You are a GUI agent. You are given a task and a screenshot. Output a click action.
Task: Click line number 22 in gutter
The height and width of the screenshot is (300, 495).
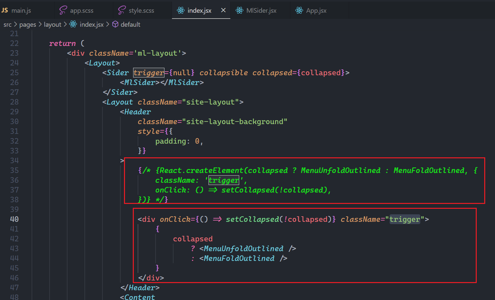click(x=14, y=43)
